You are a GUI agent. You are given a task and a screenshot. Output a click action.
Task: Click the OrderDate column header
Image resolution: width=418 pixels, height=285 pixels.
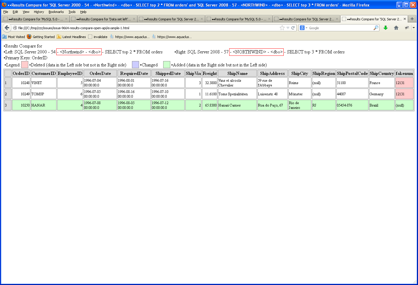point(100,73)
